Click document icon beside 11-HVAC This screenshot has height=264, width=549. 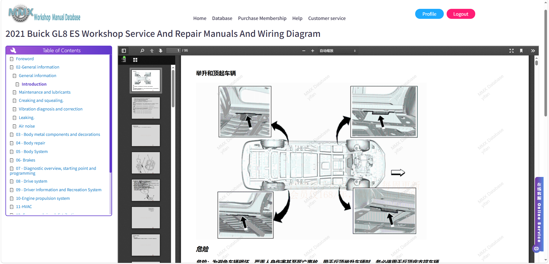(12, 207)
